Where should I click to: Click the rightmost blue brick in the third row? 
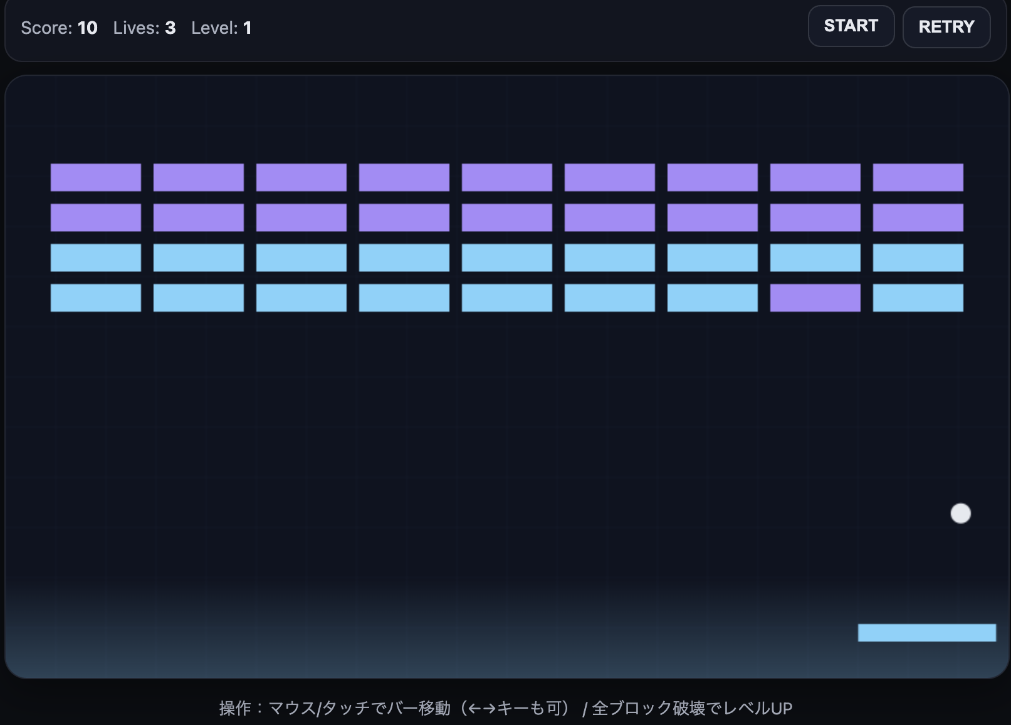tap(917, 258)
